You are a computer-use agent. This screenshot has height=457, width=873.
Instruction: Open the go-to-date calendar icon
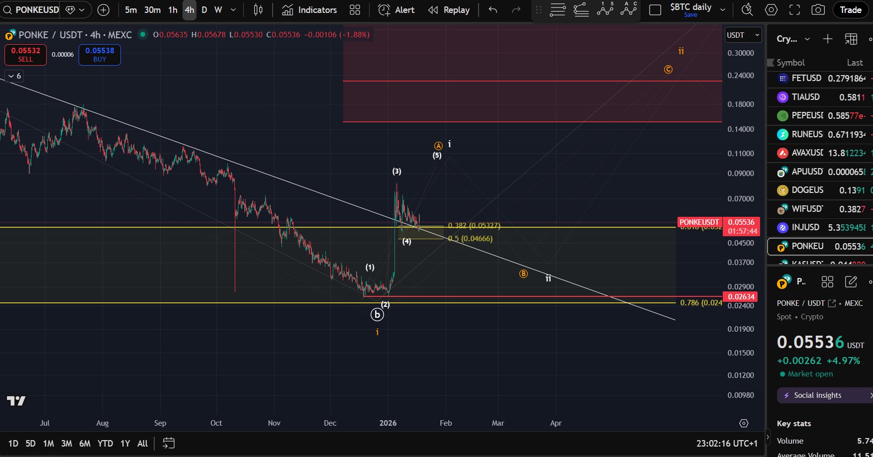click(x=169, y=443)
